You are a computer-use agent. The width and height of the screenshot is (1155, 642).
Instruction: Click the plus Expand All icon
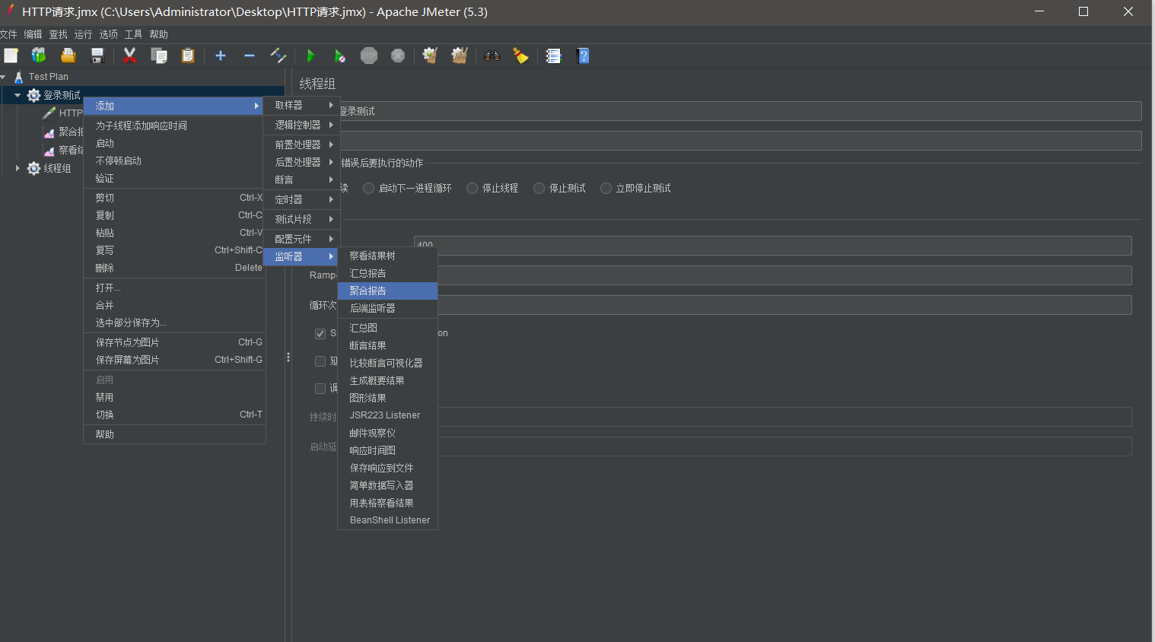pos(221,56)
